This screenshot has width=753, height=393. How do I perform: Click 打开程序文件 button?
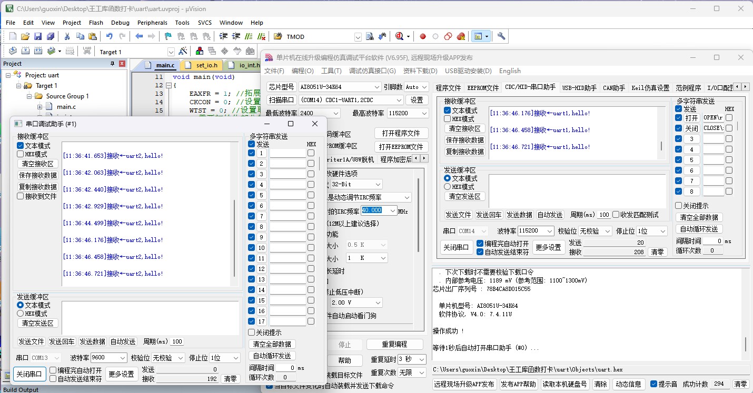tap(401, 133)
